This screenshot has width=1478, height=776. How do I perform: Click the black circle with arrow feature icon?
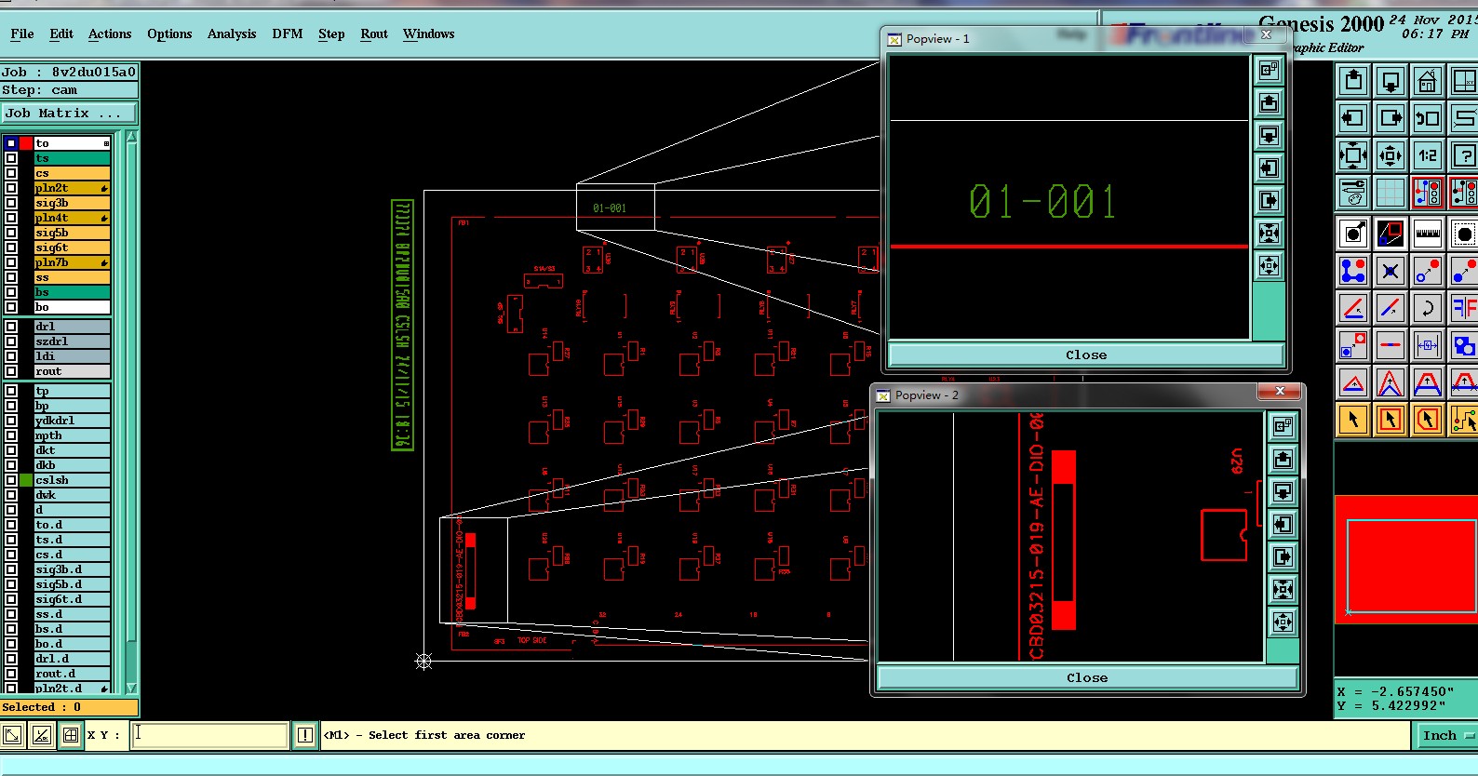(1353, 234)
